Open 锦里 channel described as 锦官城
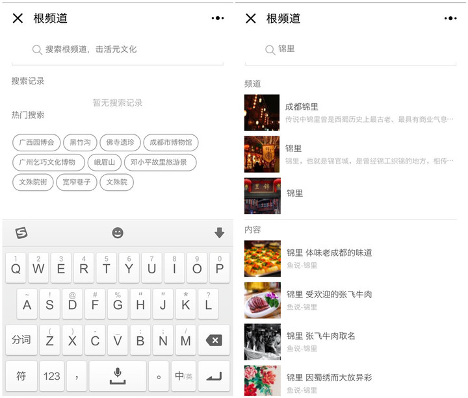Screen dimensions: 468x398 click(351, 154)
